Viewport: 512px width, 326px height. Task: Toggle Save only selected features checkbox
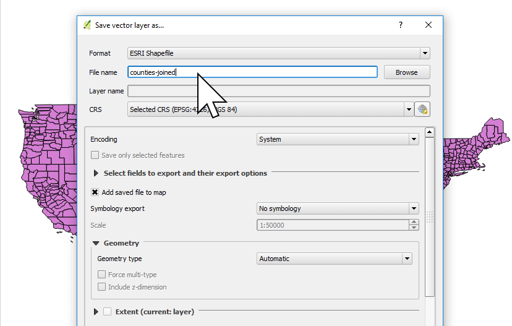[95, 155]
